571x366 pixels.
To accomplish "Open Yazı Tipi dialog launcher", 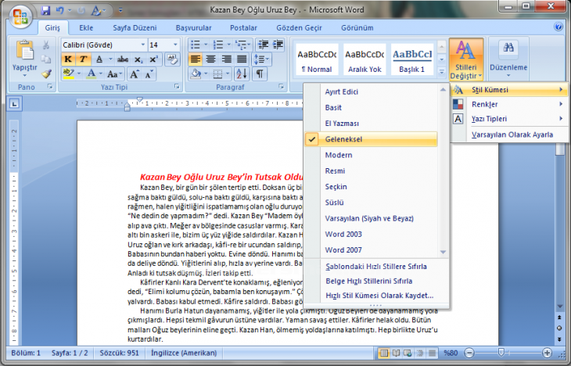I will (x=177, y=87).
